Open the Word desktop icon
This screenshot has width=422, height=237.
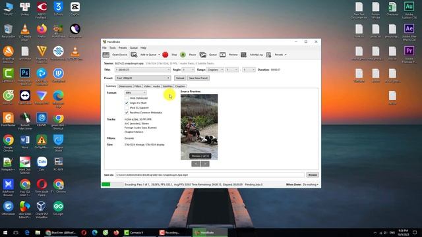pyautogui.click(x=25, y=140)
